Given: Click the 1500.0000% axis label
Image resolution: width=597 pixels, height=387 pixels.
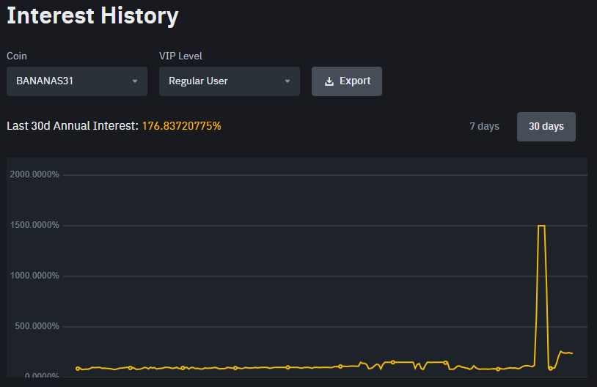Looking at the screenshot, I should click(x=34, y=225).
